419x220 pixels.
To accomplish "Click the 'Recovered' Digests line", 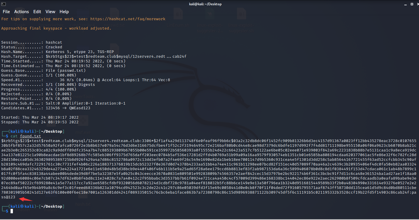I will tap(48, 84).
